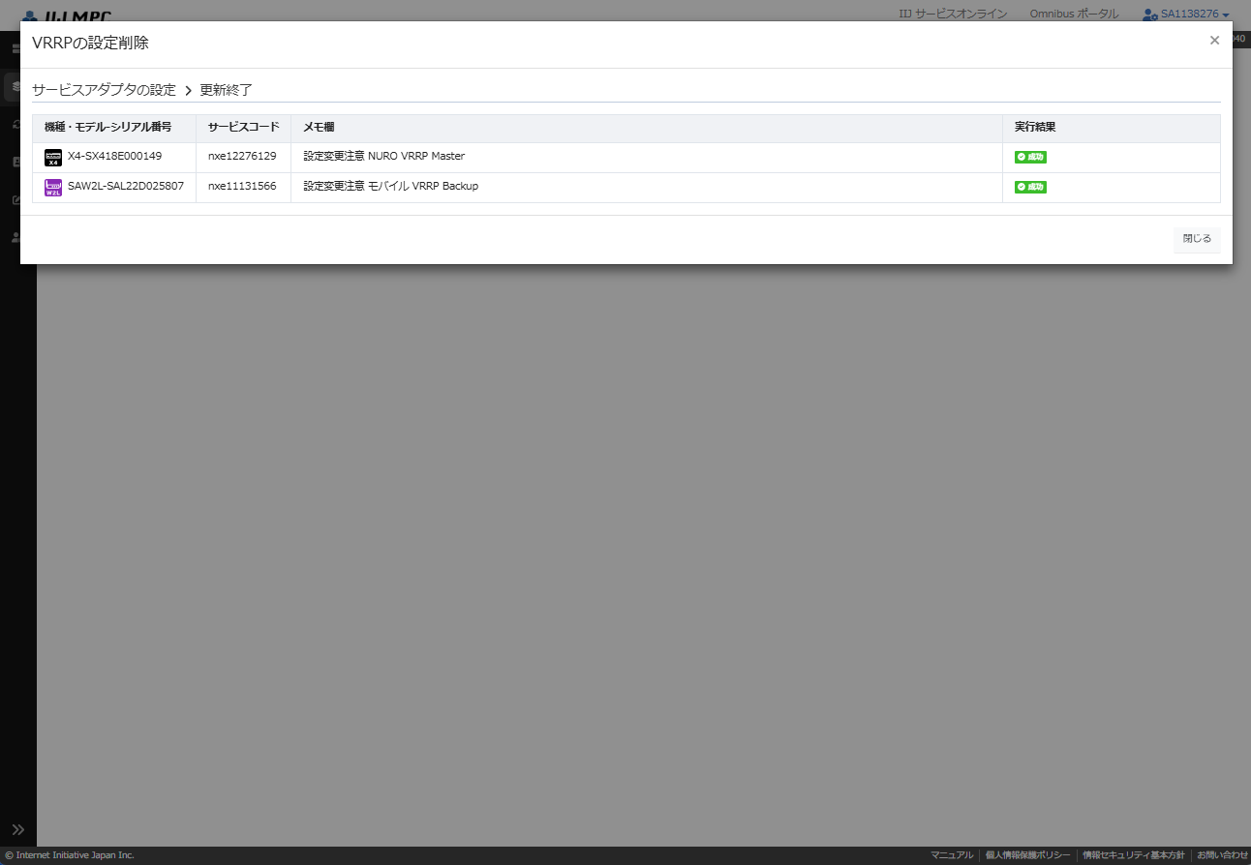Image resolution: width=1251 pixels, height=865 pixels.
Task: Open IIJ サービスオンライン link
Action: pos(953,14)
